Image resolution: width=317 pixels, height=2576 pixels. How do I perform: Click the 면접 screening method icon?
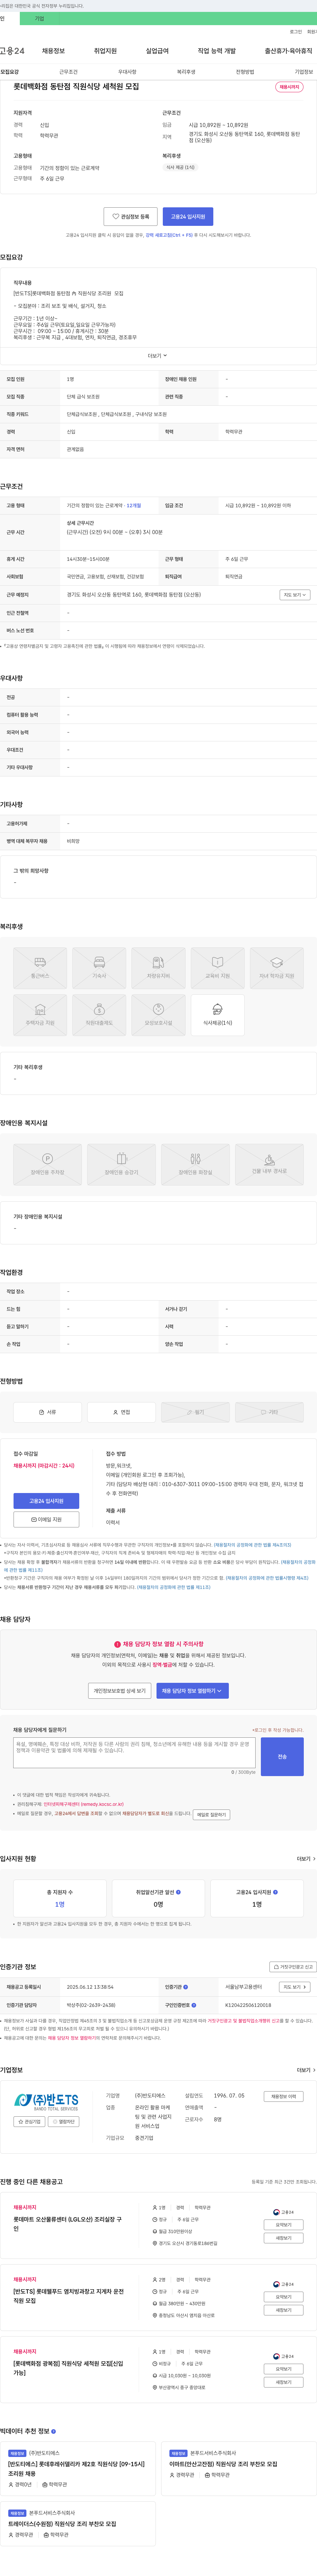121,1412
